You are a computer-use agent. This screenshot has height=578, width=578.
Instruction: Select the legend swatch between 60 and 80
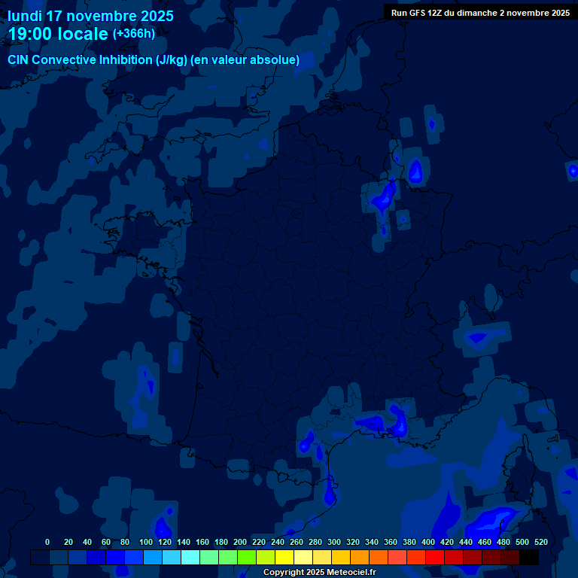click(x=115, y=558)
